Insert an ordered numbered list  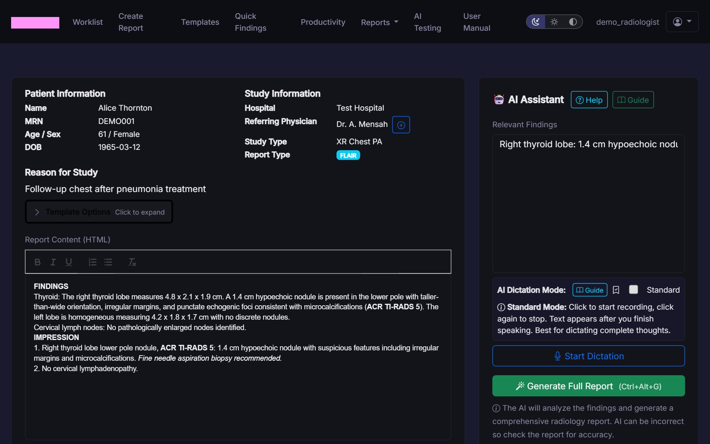click(x=92, y=262)
